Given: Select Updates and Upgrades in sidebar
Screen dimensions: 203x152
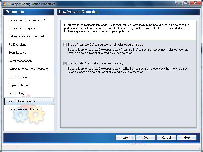Looking at the screenshot, I should pos(22,28).
